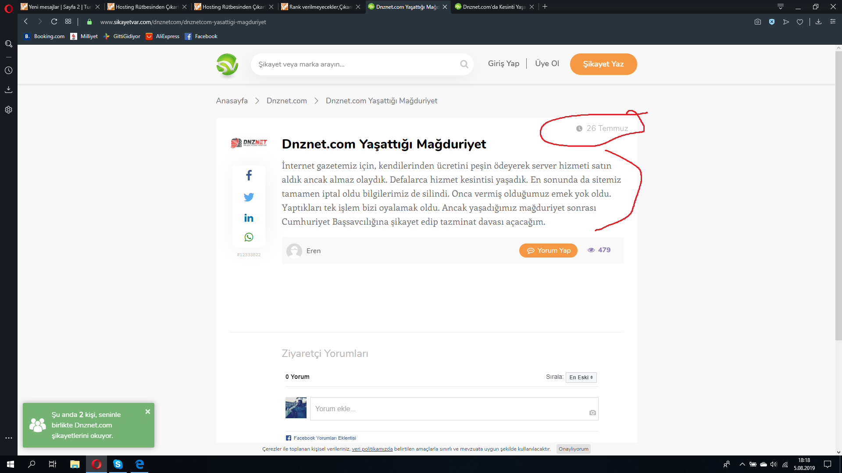Click the green padlock security icon
Screen dimensions: 842x473
[x=89, y=22]
